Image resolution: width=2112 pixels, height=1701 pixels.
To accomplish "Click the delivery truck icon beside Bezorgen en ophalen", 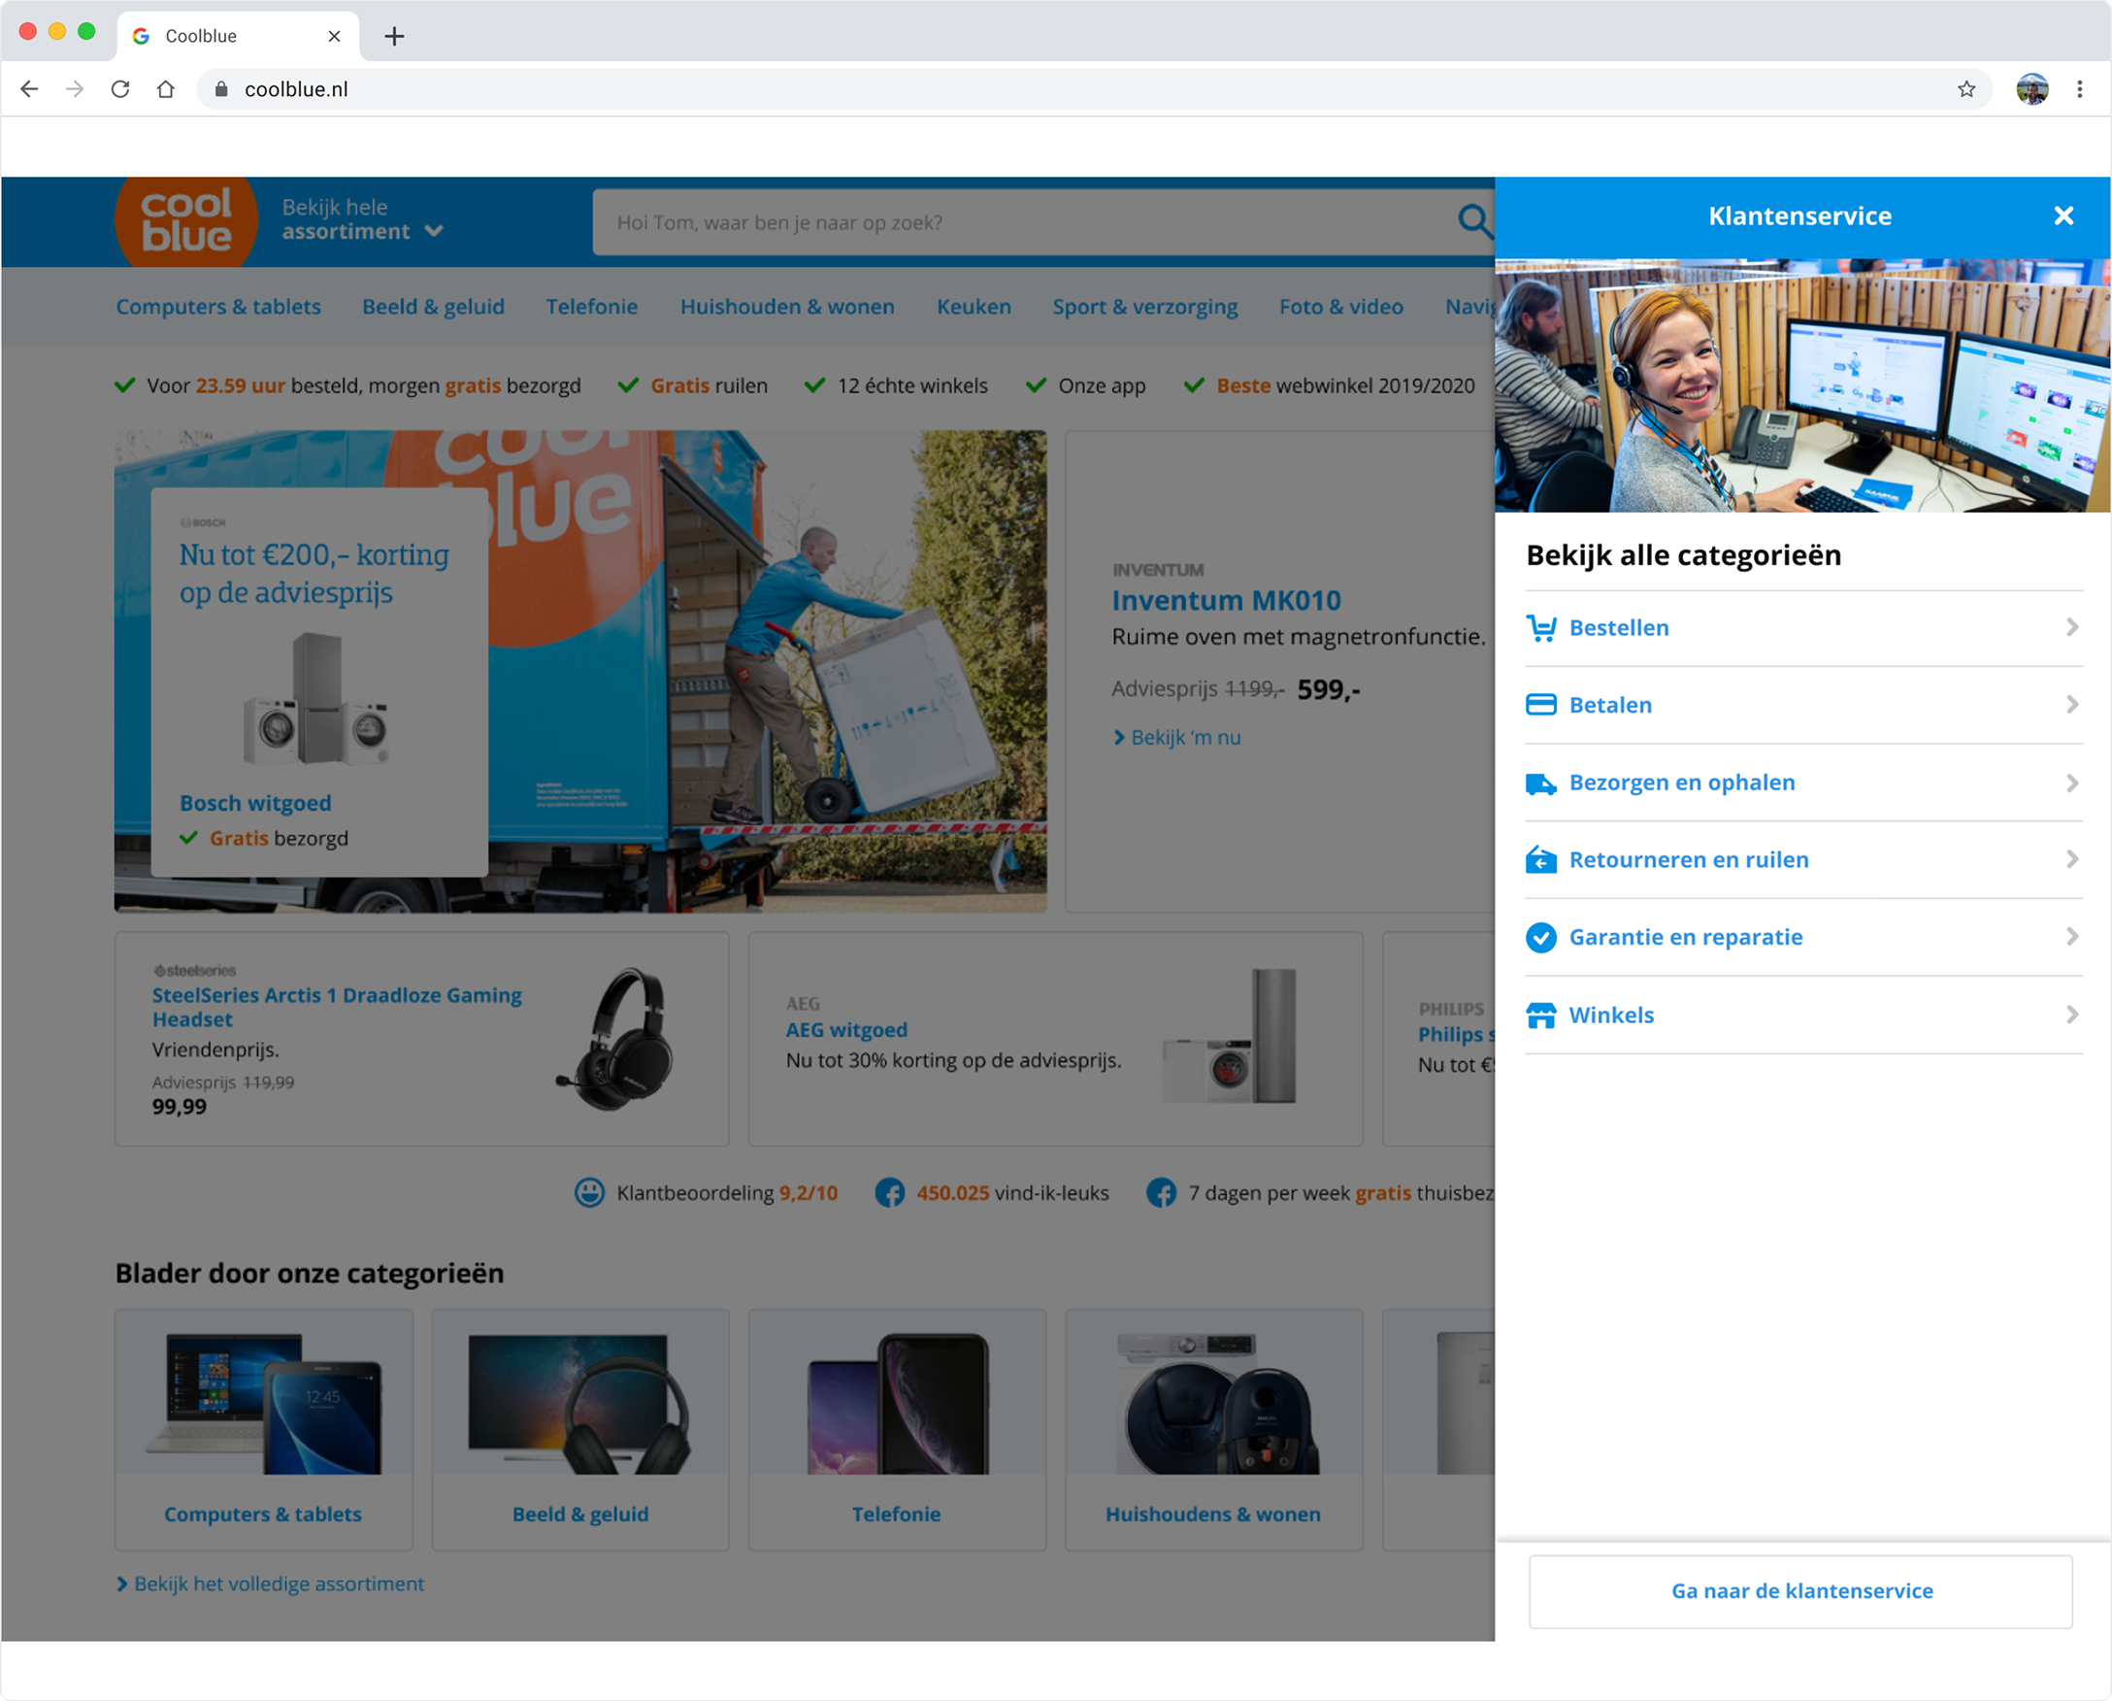I will point(1541,783).
